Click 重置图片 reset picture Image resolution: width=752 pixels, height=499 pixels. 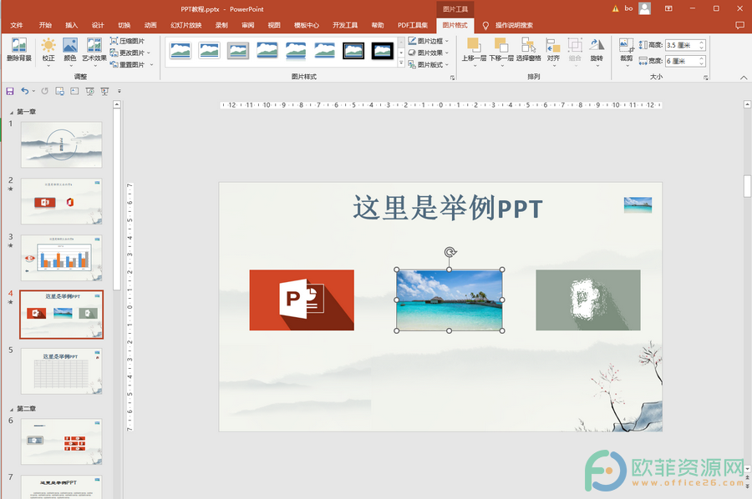pos(131,64)
